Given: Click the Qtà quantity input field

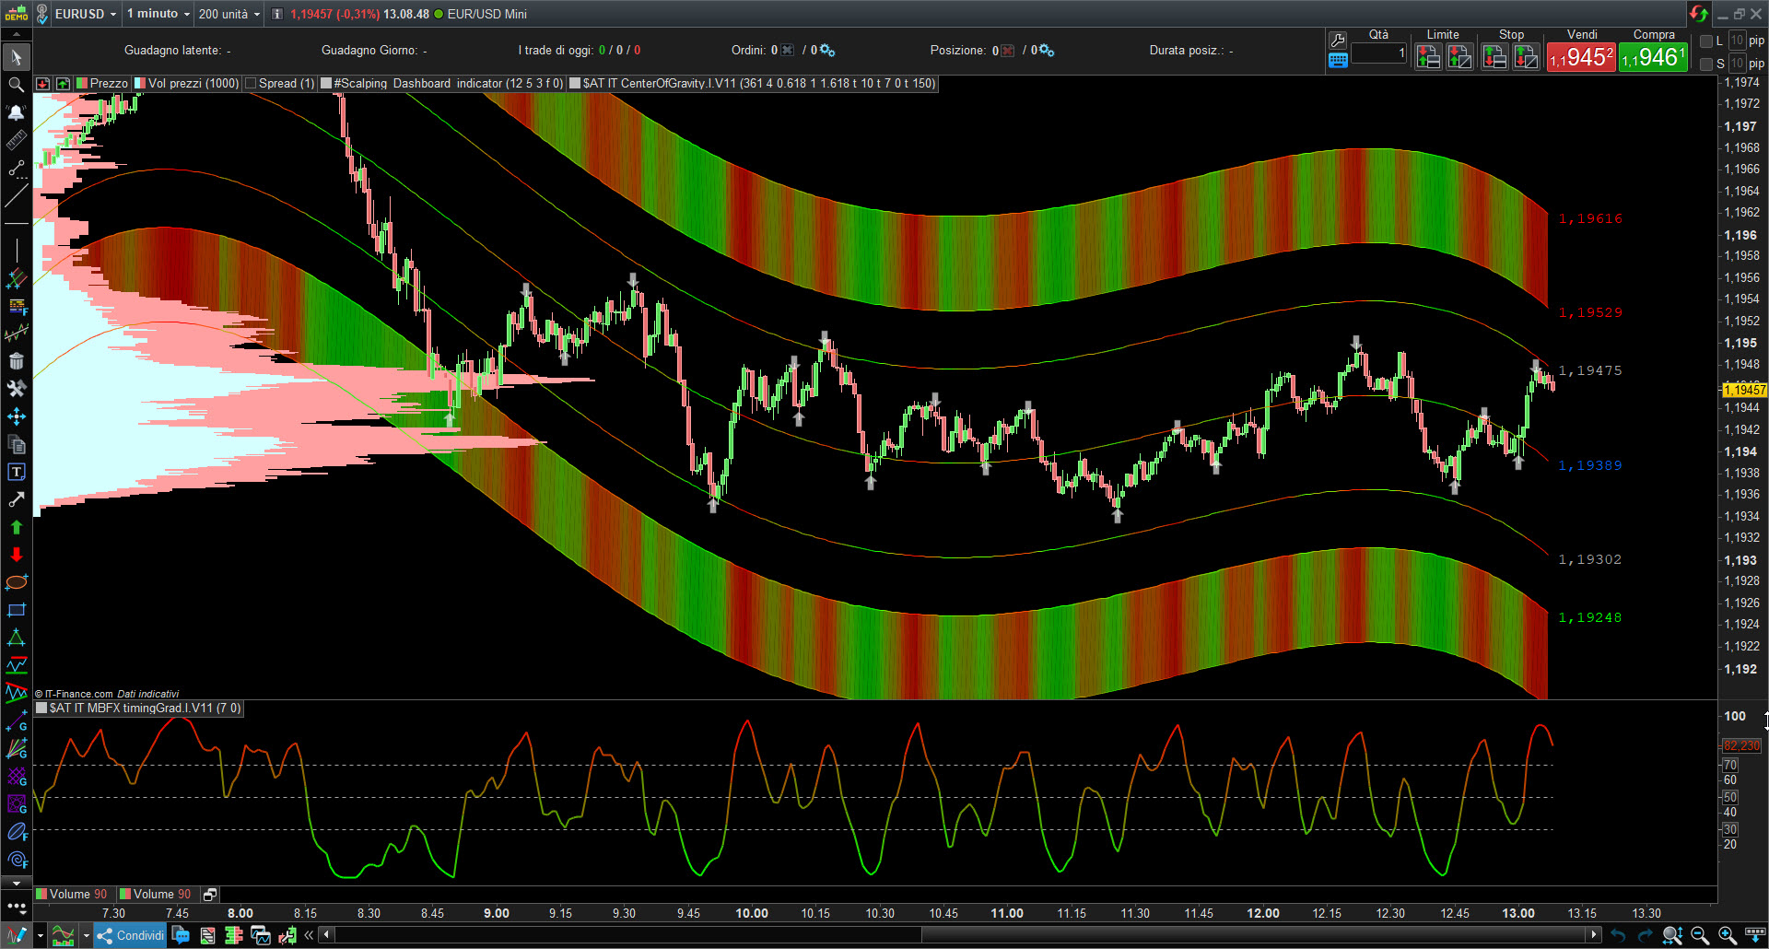Looking at the screenshot, I should 1379,53.
